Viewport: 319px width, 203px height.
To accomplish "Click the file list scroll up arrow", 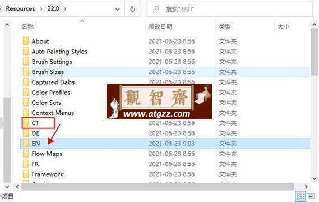I will [315, 25].
